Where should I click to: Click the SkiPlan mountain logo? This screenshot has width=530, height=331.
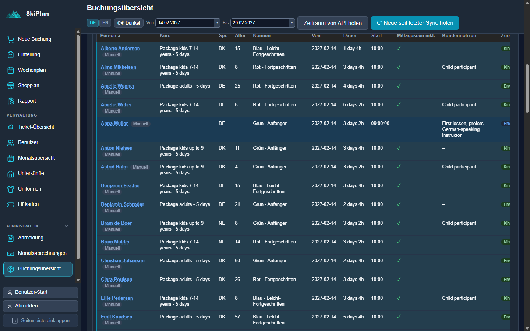click(14, 14)
